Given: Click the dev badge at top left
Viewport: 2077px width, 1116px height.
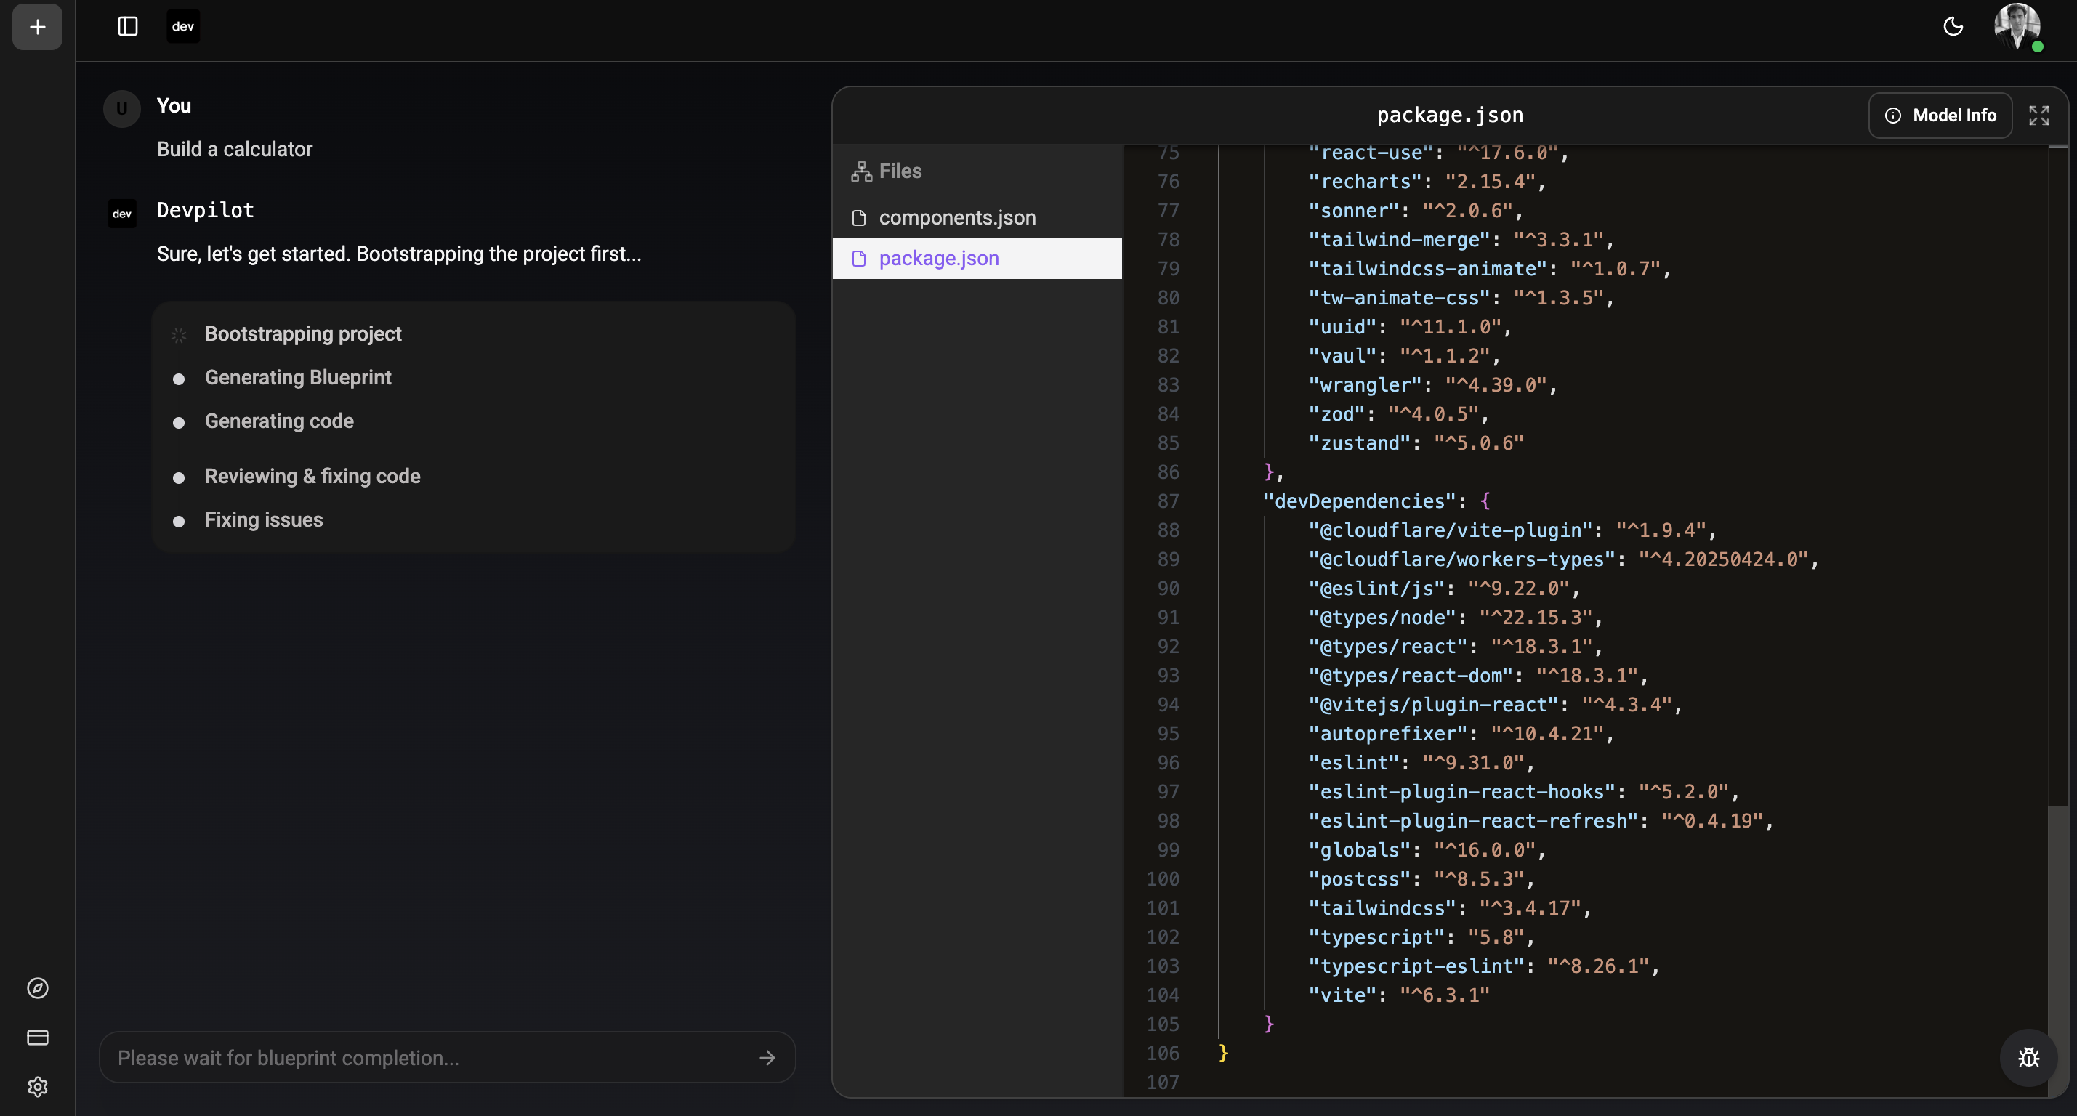Looking at the screenshot, I should pos(182,26).
